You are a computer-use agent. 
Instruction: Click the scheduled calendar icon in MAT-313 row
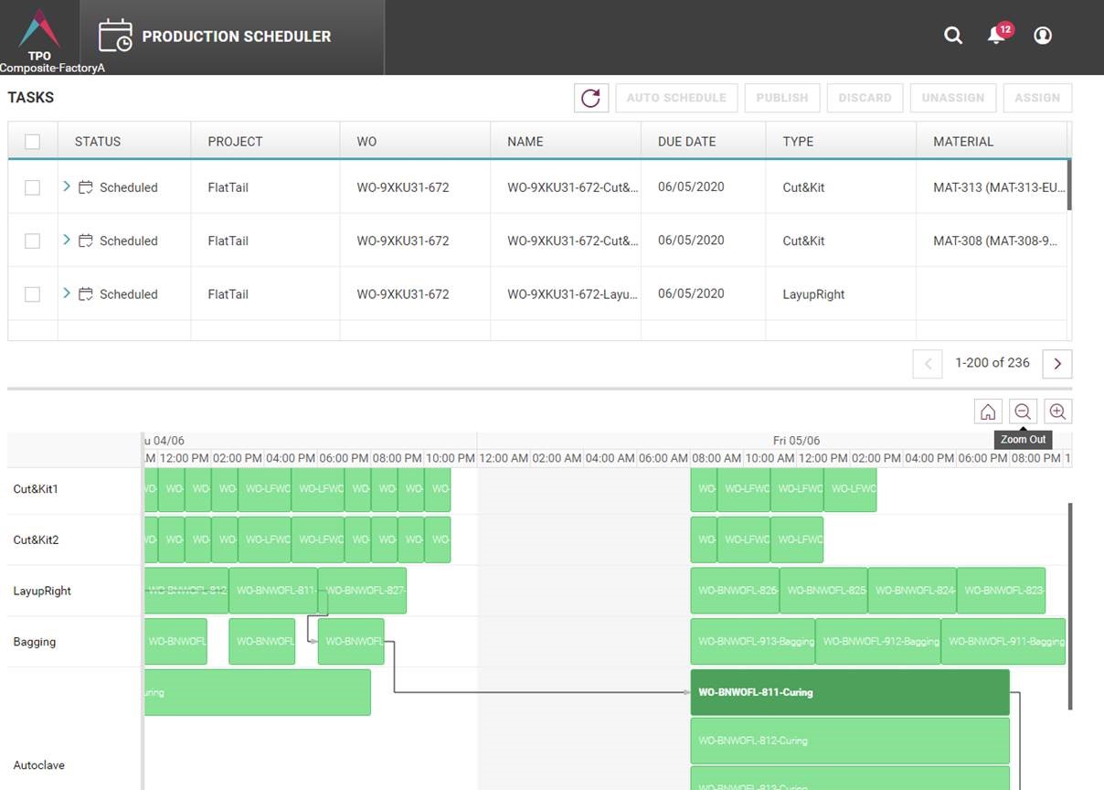pos(86,187)
